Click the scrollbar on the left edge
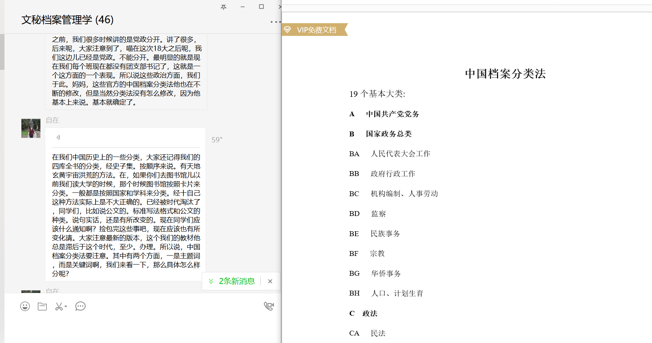652x343 pixels. pos(2,52)
